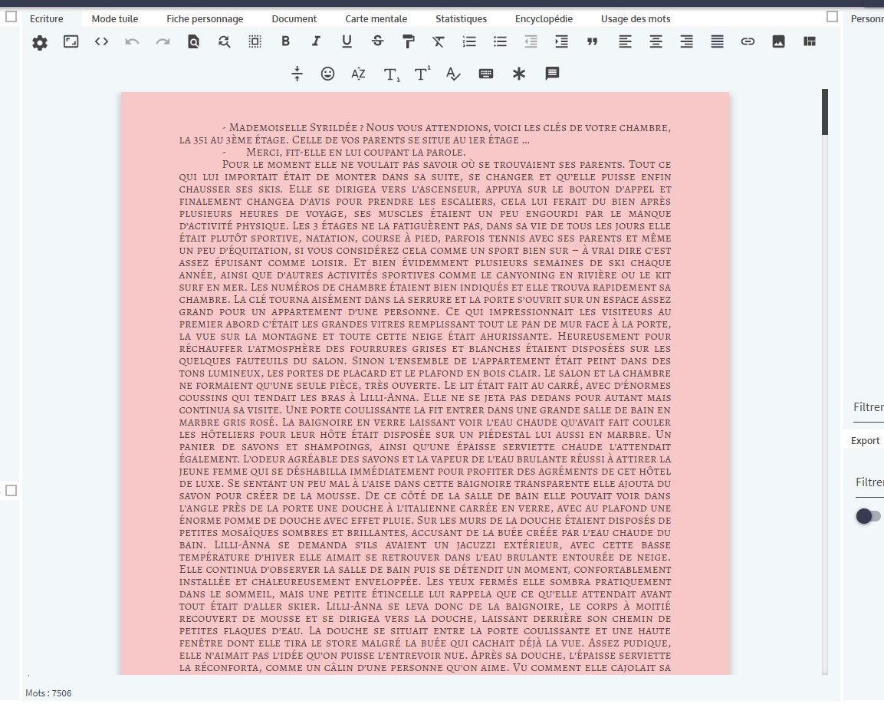Justify the text alignment
The width and height of the screenshot is (884, 704).
[717, 42]
